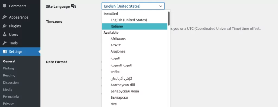
Task: Open Privacy settings submenu
Action: point(8,103)
